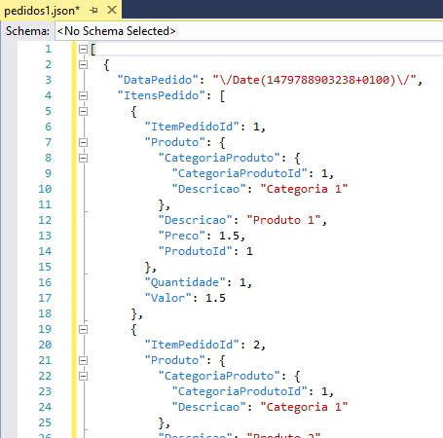Close the pedidos1.json tab
Screen dimensions: 443x438
tap(112, 10)
